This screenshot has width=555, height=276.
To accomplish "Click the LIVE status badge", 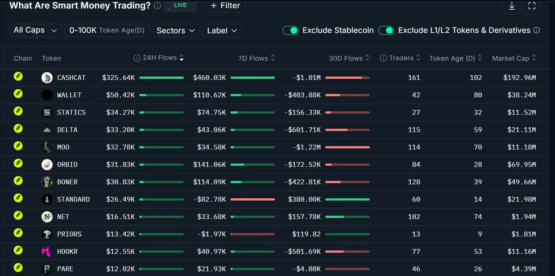I will 180,6.
